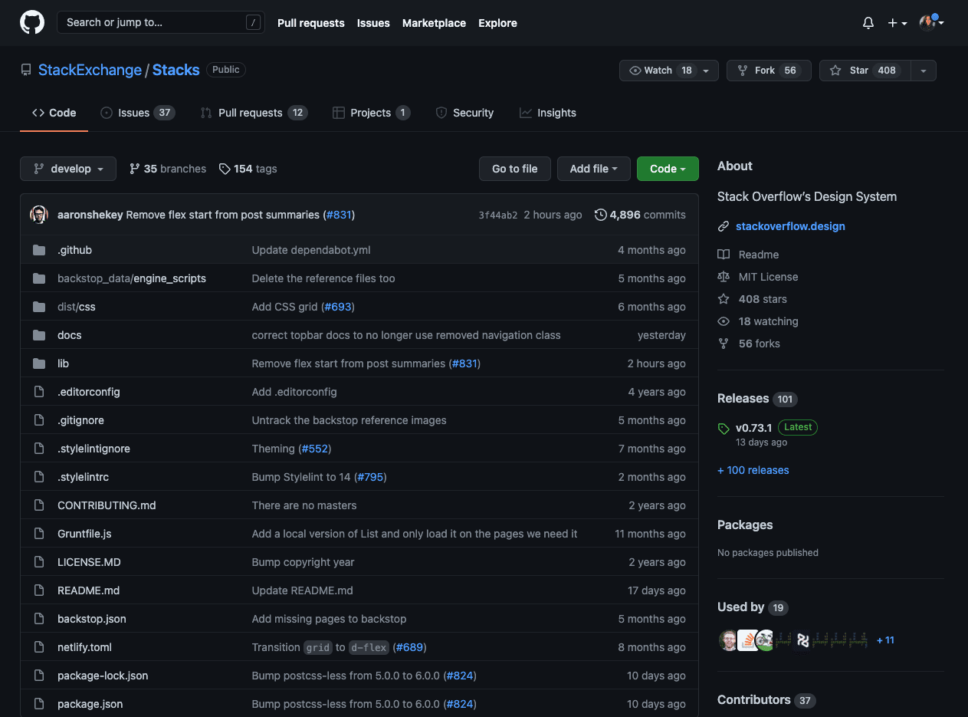Open Pull requests in top navigation
This screenshot has width=968, height=717.
310,23
